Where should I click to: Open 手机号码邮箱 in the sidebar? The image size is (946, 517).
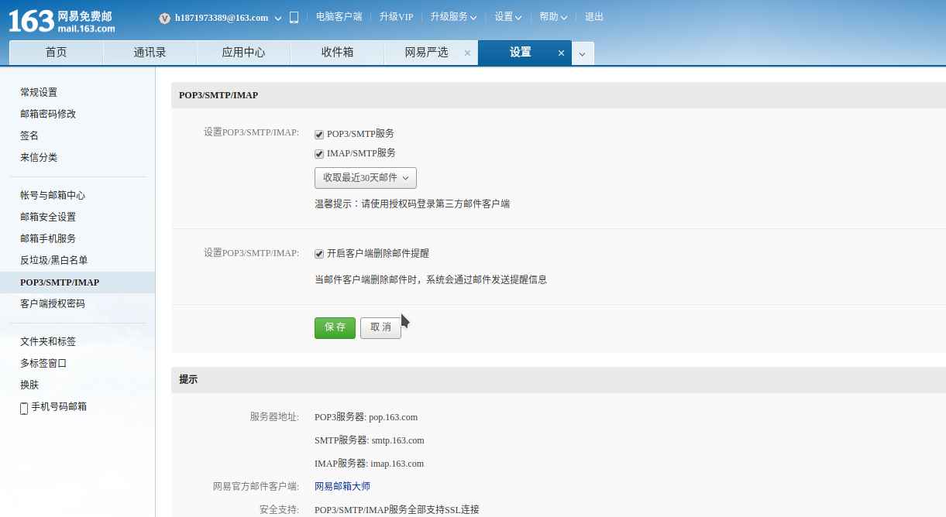coord(59,406)
